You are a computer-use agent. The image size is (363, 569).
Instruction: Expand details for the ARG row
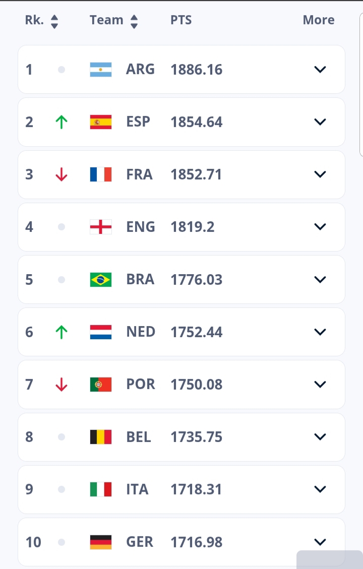tap(320, 70)
